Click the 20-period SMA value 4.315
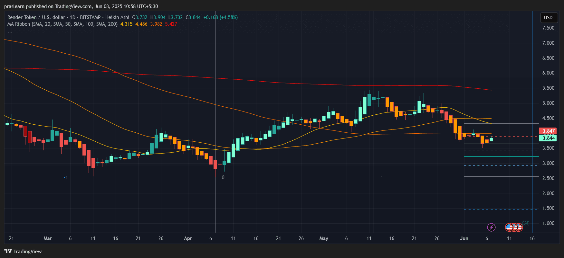 126,24
